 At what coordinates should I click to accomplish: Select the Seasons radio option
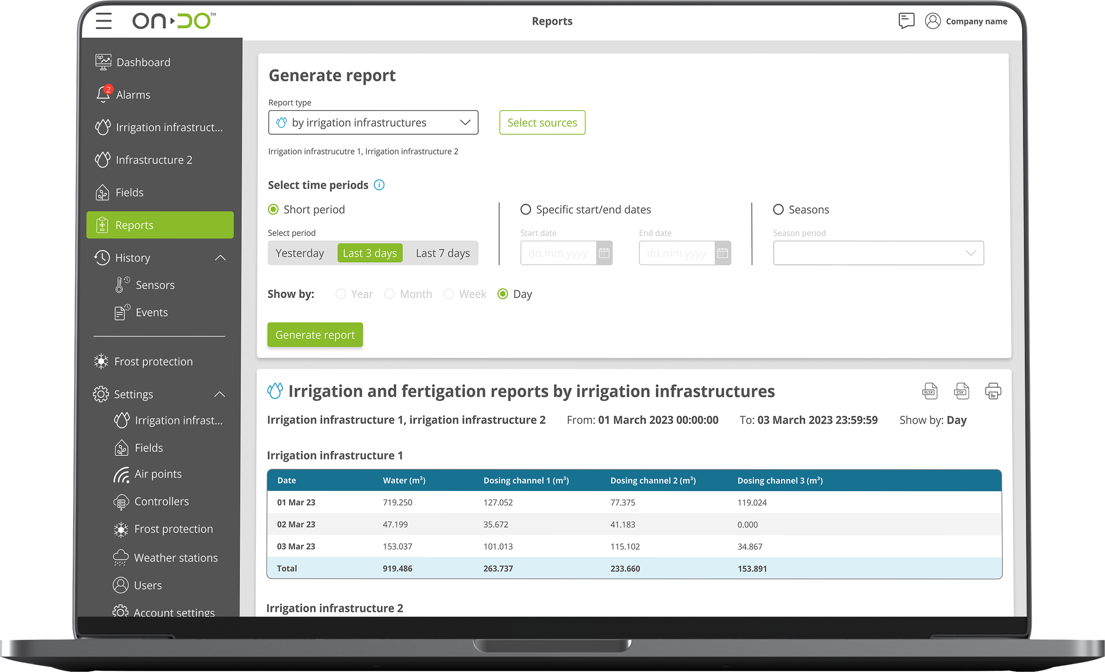[778, 210]
